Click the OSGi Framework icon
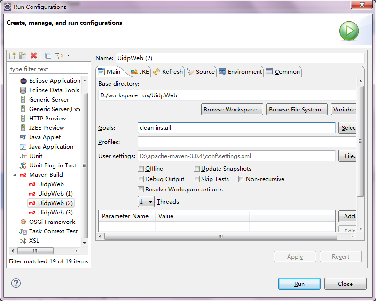This screenshot has height=301, width=376. point(23,222)
